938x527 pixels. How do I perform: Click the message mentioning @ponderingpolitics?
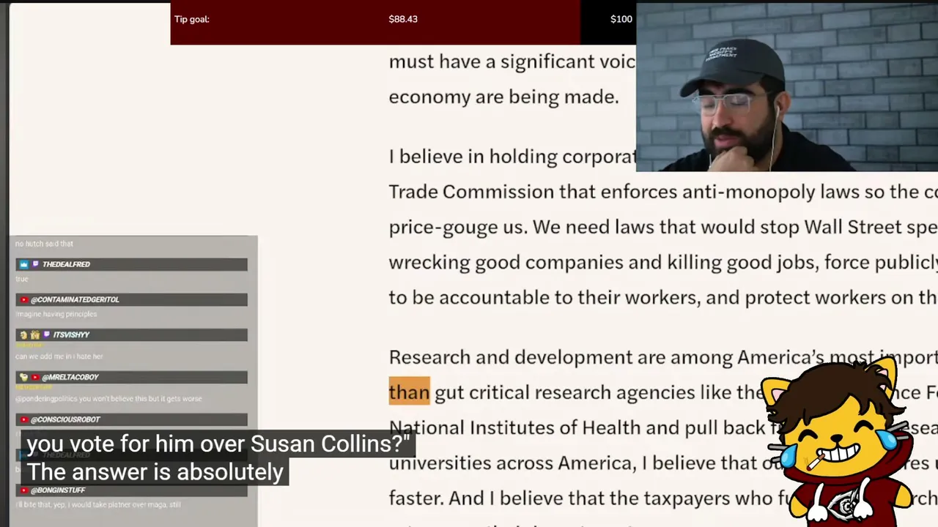click(108, 399)
